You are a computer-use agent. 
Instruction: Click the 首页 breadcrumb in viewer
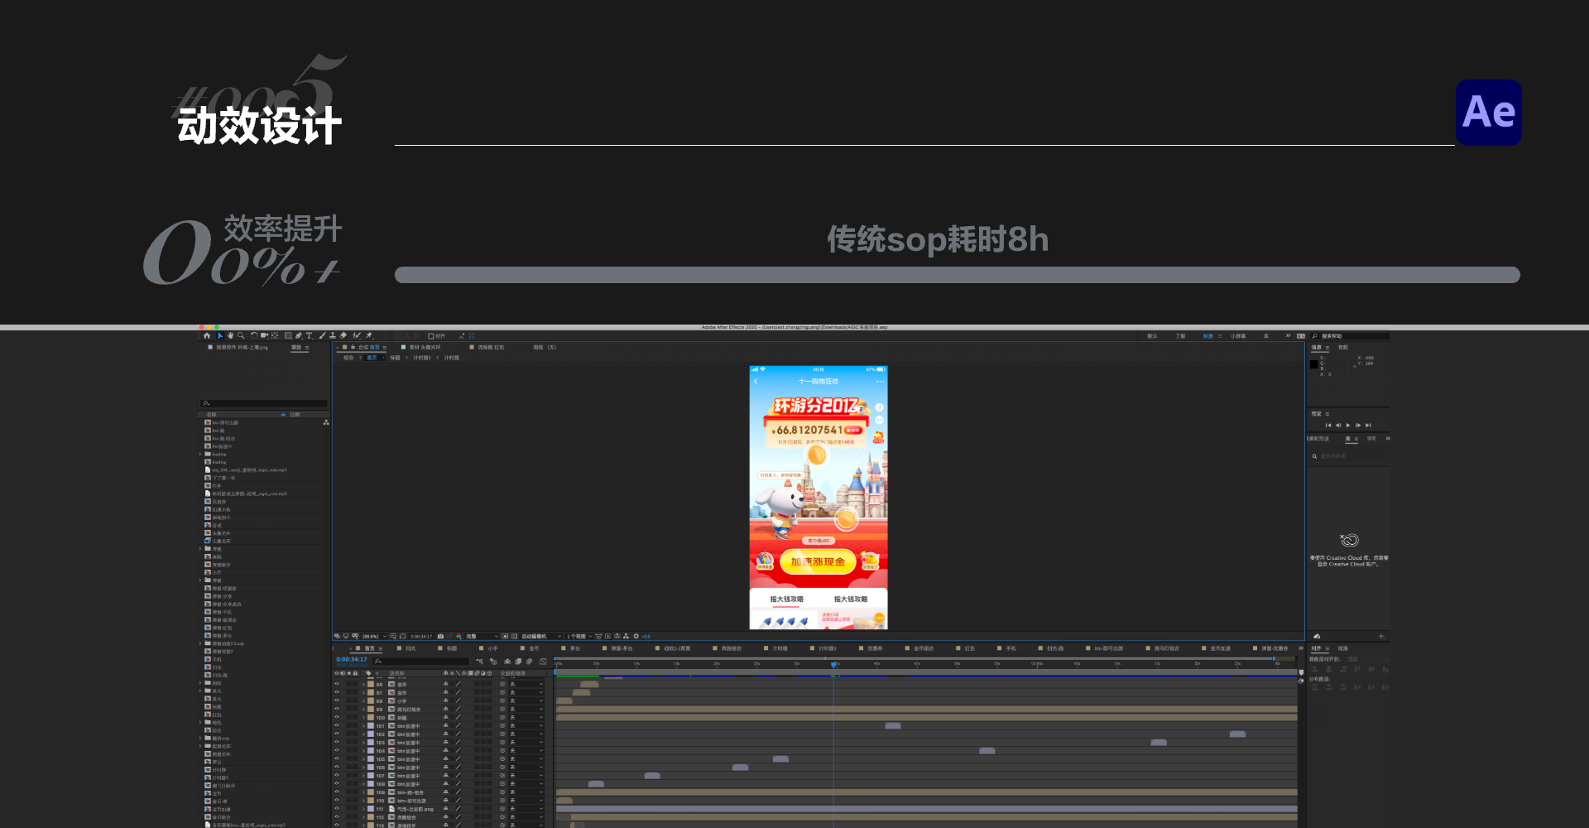point(372,358)
